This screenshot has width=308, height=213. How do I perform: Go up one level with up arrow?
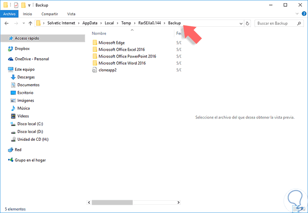tap(30, 23)
